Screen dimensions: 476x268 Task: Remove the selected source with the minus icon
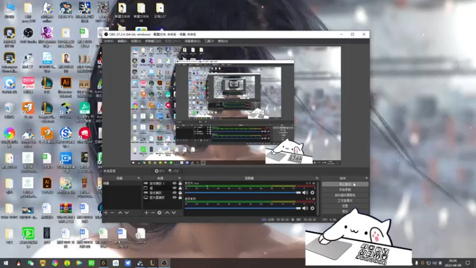pos(153,213)
